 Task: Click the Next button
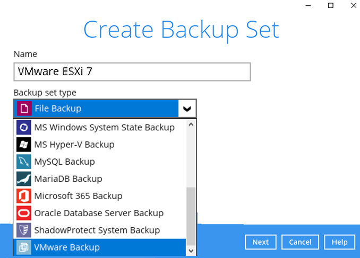coord(261,242)
